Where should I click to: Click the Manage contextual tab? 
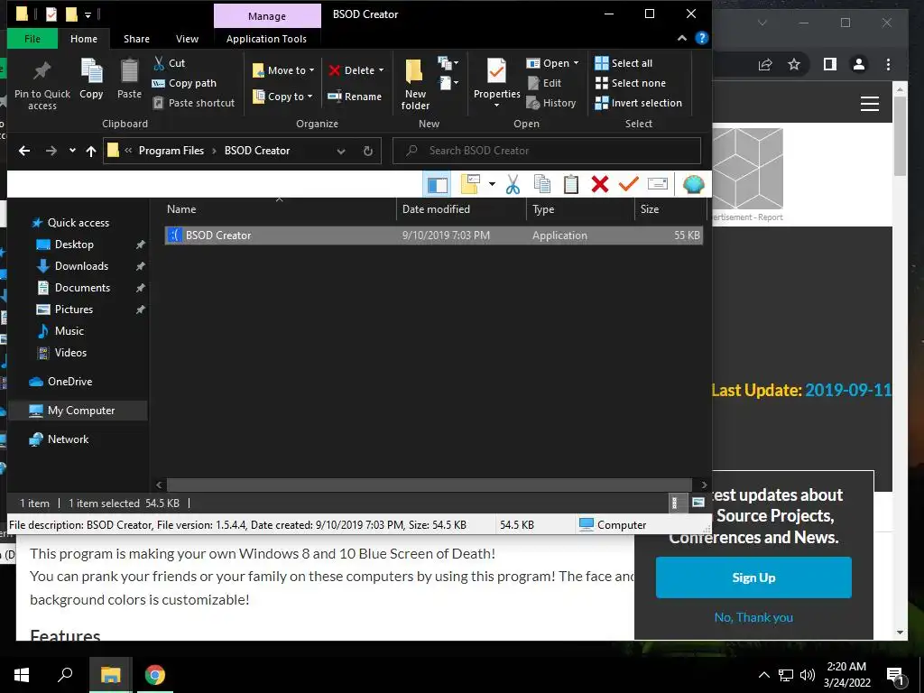267,16
